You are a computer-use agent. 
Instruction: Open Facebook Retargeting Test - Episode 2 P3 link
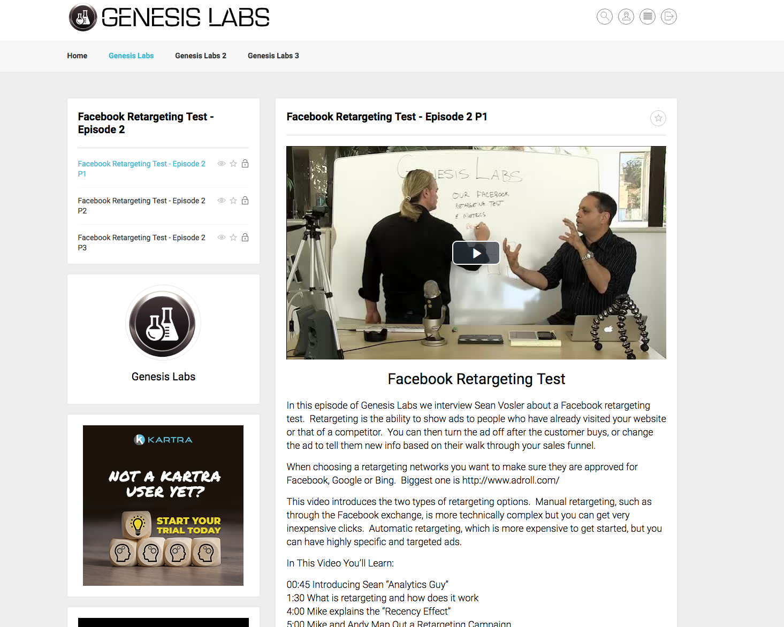coord(142,242)
